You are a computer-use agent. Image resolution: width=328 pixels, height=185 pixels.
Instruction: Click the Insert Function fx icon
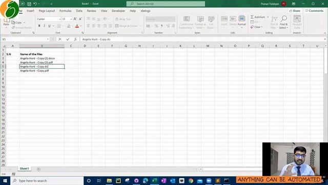point(75,39)
